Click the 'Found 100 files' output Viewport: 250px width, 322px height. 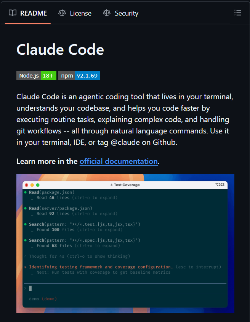[56, 230]
